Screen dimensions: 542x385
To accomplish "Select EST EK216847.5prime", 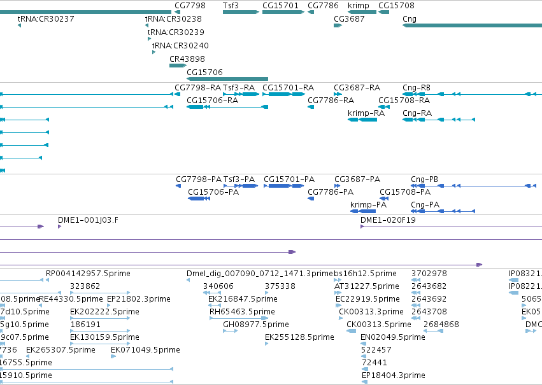I will tap(243, 299).
